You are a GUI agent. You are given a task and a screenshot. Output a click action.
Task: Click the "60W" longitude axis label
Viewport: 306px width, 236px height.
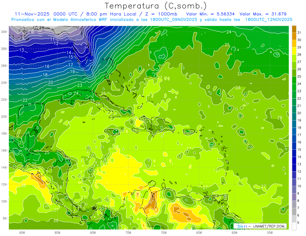[235, 233]
